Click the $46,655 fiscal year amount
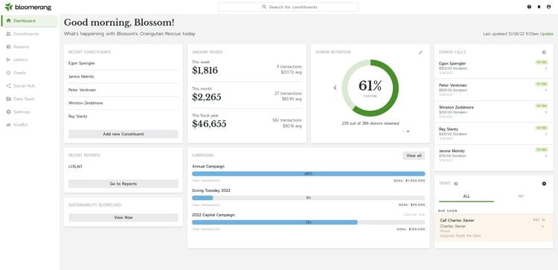558x270 pixels. [209, 123]
